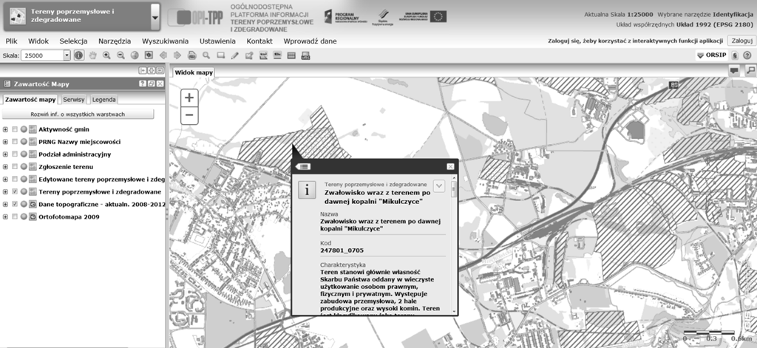
Task: Zoom in with the map plus button
Action: click(x=189, y=98)
